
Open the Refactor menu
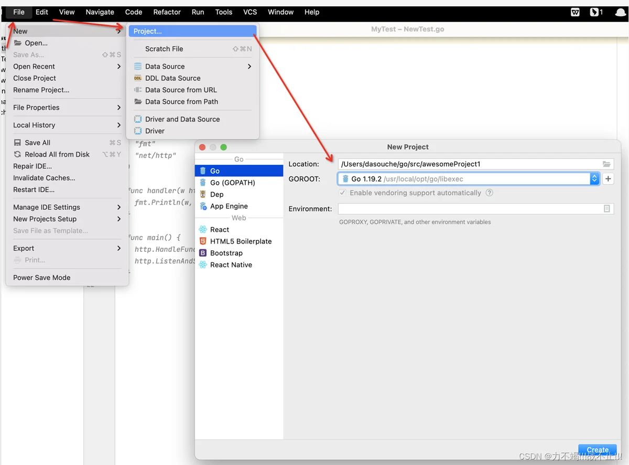(x=167, y=12)
